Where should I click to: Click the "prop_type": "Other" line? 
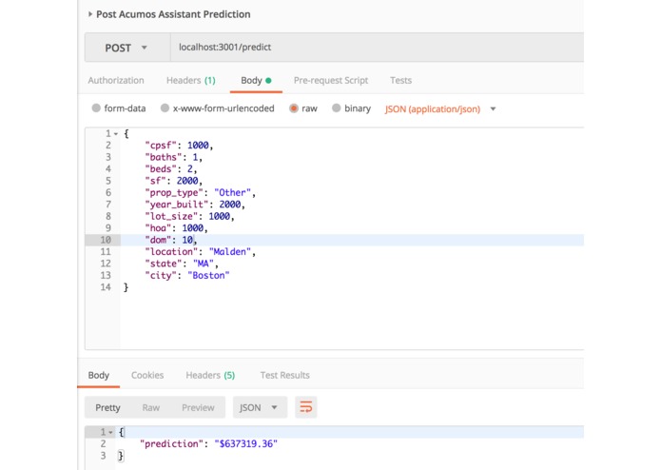tap(201, 192)
